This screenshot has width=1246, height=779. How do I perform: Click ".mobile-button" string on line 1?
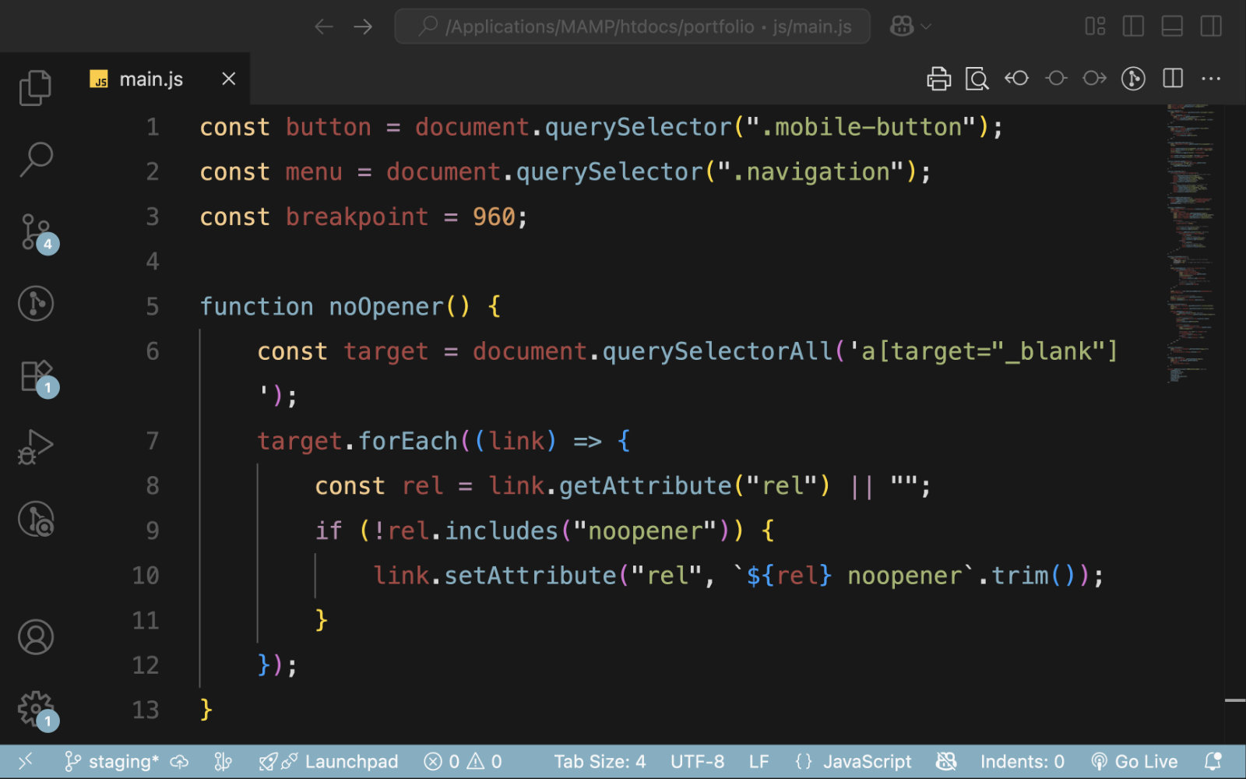(x=861, y=127)
